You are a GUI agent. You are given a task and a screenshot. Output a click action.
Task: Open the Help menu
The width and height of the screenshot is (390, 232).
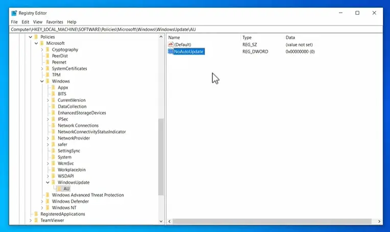pos(71,22)
